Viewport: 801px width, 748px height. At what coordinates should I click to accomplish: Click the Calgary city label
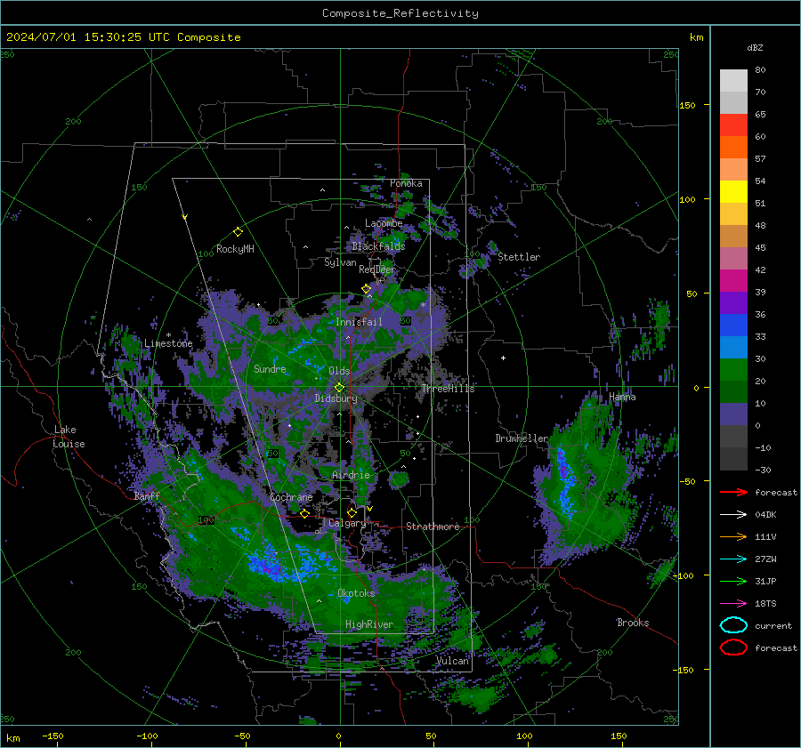(347, 523)
